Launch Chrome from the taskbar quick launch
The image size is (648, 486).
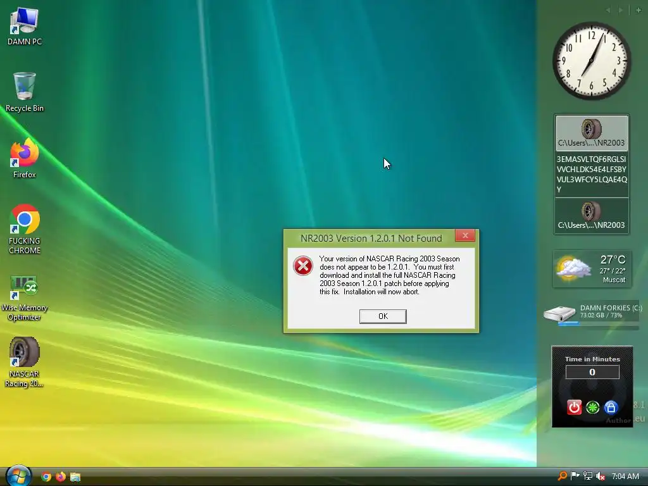pos(46,477)
